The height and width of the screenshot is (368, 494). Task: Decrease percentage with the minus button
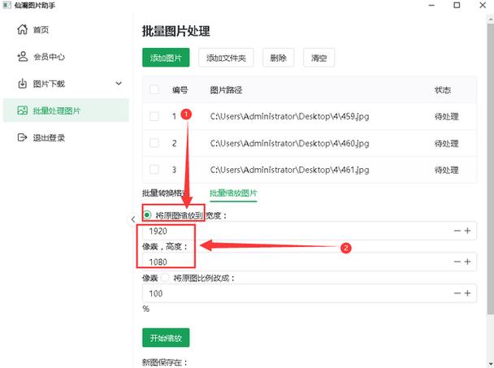click(457, 293)
